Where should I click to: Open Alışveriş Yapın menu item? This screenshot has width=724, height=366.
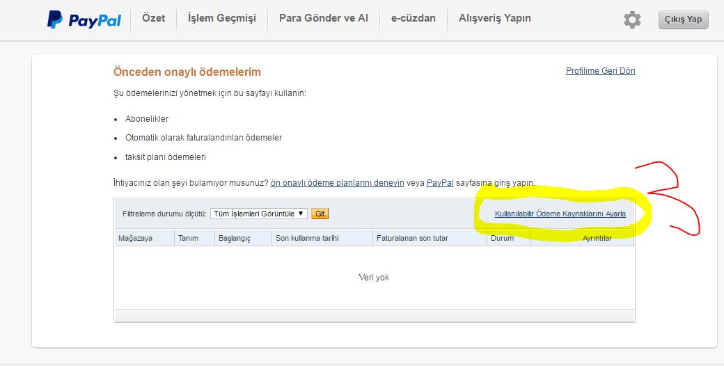[495, 18]
